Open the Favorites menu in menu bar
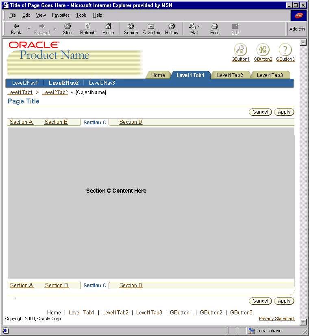The height and width of the screenshot is (336, 309). pyautogui.click(x=61, y=15)
